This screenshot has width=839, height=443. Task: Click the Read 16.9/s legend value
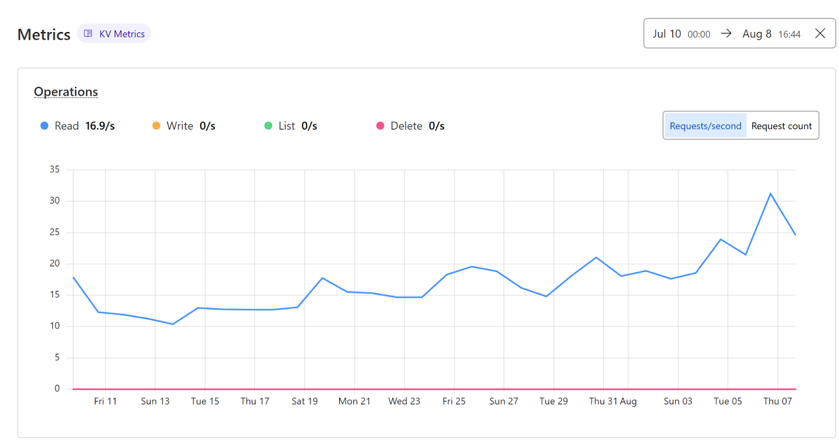tap(100, 126)
